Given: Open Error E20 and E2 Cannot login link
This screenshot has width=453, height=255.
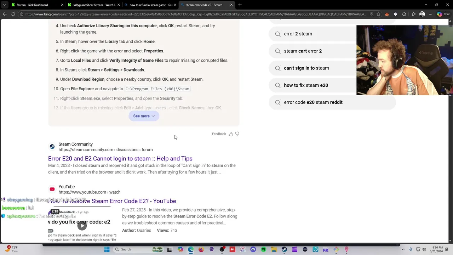Looking at the screenshot, I should click(120, 159).
